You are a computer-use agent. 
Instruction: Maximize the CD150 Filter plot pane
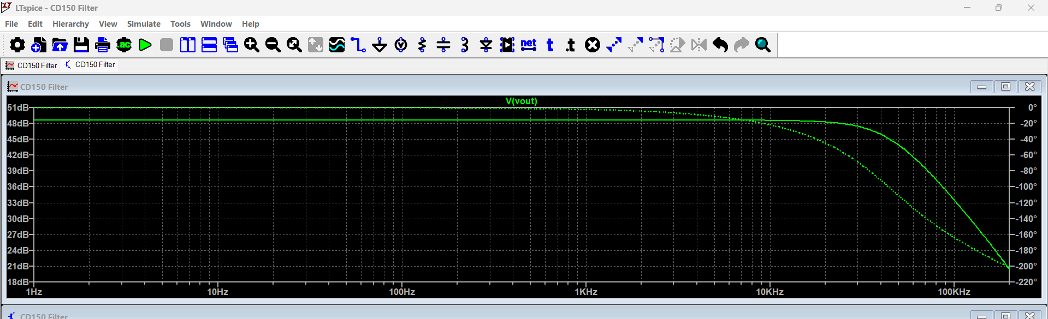click(1006, 87)
